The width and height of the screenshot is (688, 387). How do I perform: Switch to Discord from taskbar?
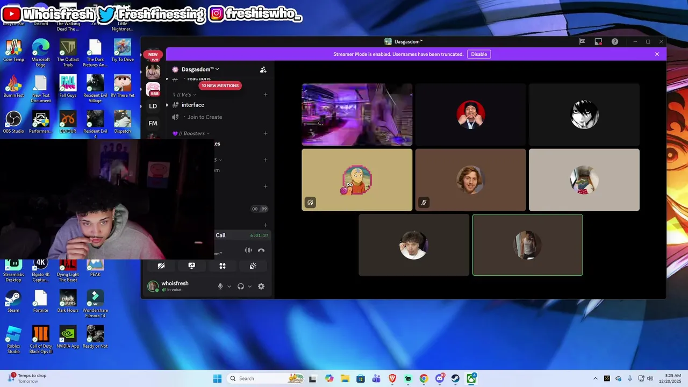point(440,378)
